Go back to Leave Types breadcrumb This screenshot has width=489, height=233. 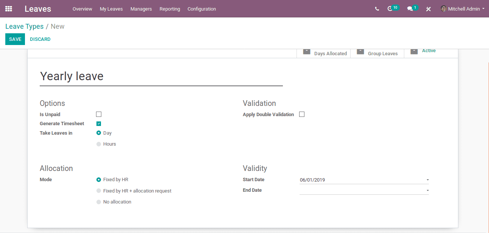(x=24, y=26)
